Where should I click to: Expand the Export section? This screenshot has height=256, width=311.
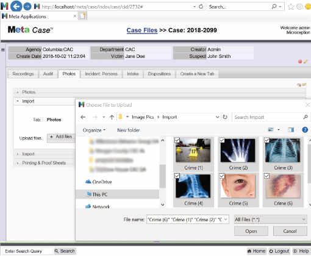[18, 154]
